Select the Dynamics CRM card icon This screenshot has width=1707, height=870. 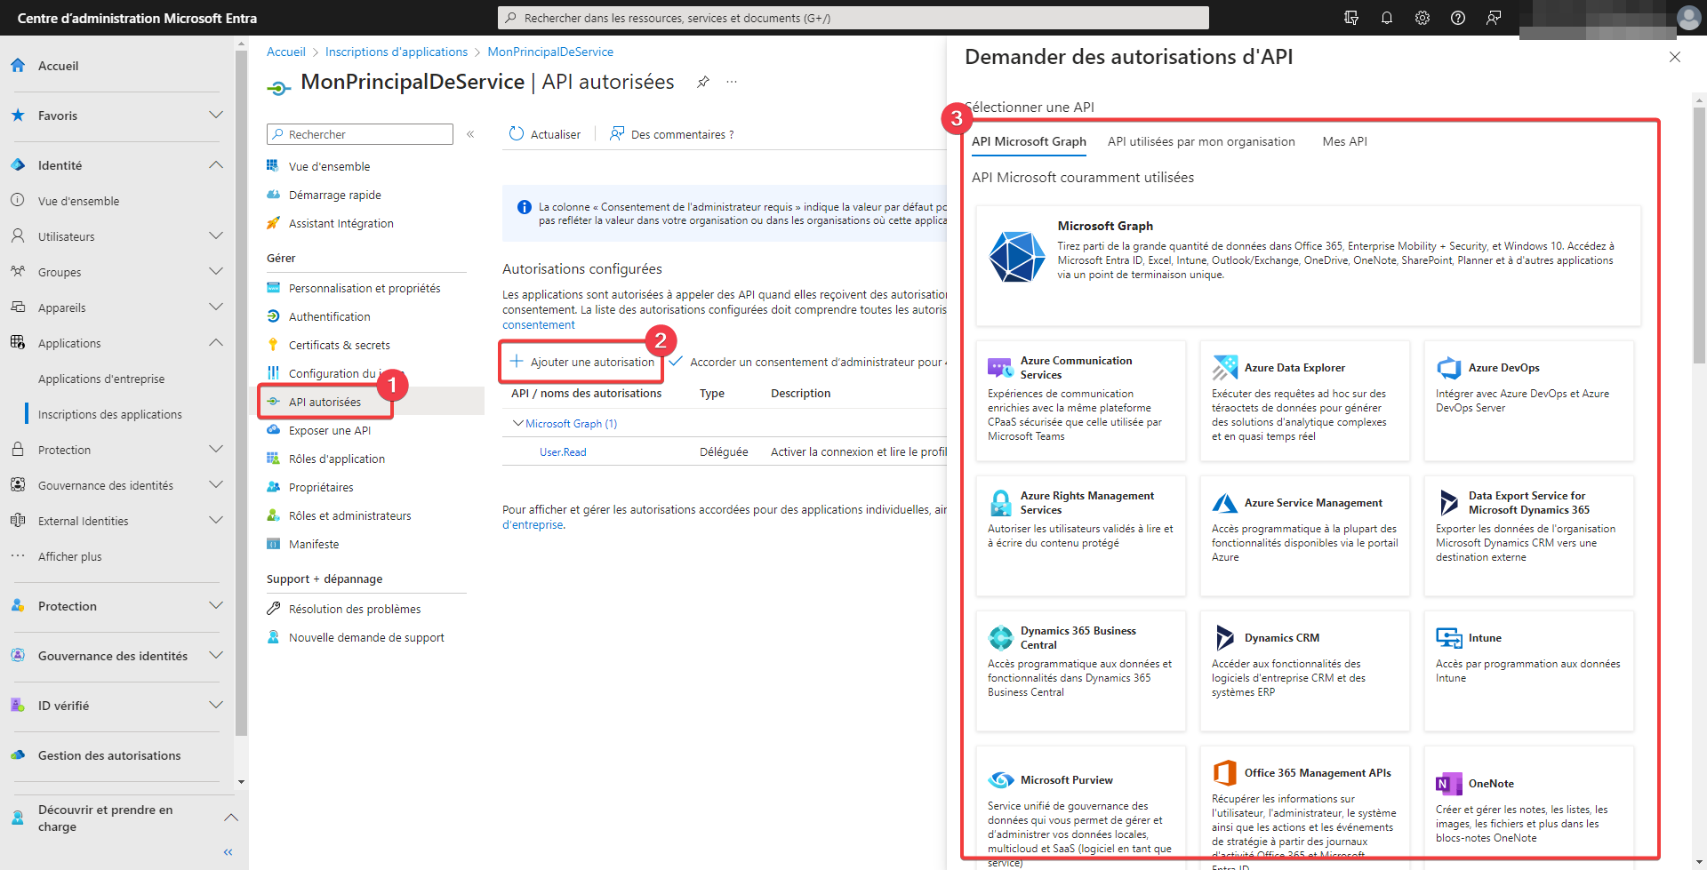click(1224, 637)
